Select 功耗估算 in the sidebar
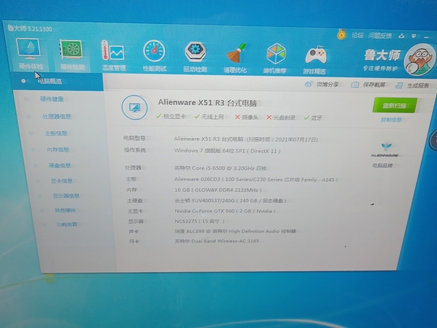This screenshot has width=437, height=328. pos(67,224)
